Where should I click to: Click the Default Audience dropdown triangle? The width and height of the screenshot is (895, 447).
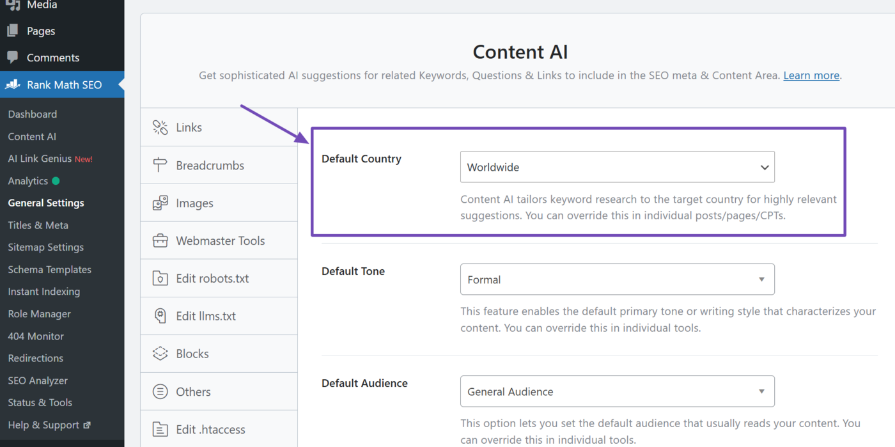pyautogui.click(x=761, y=391)
